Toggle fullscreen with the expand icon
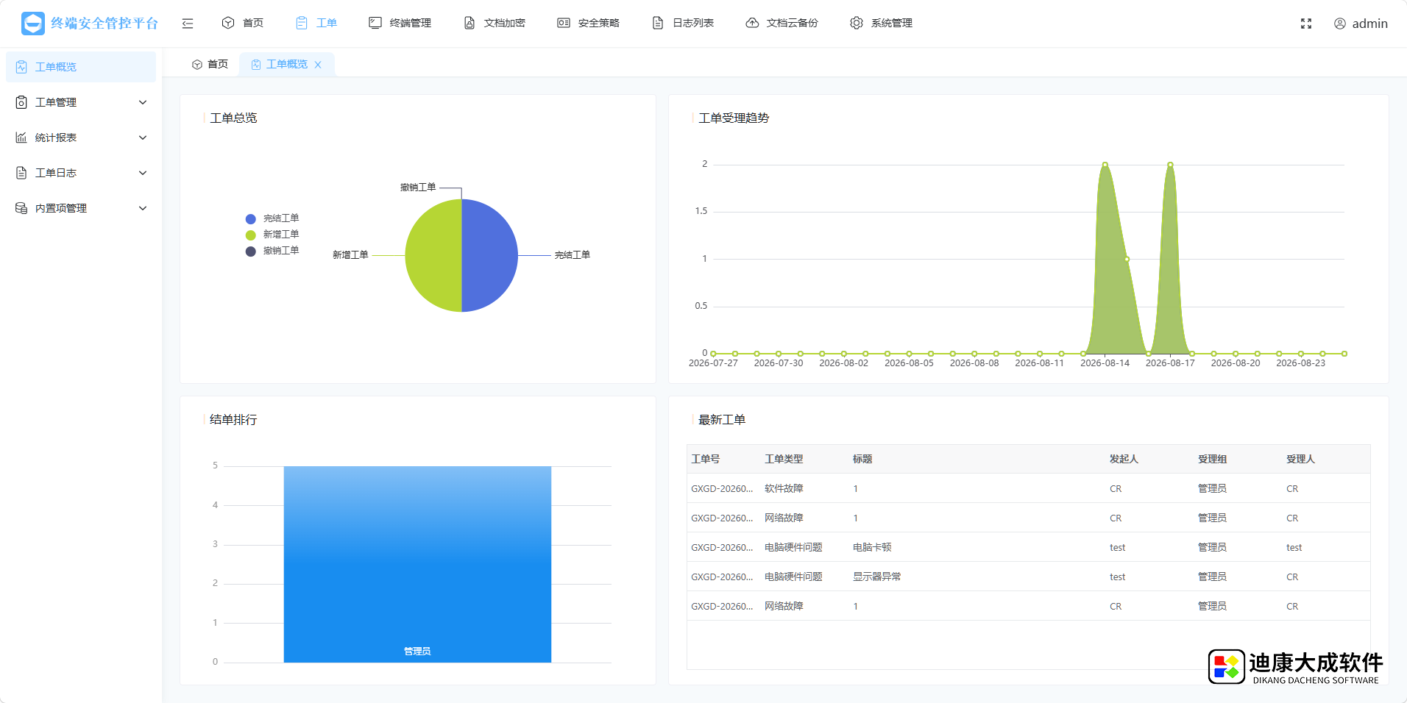 pyautogui.click(x=1306, y=24)
